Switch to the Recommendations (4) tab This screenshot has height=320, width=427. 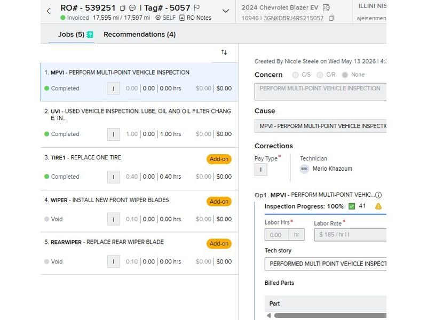point(139,35)
